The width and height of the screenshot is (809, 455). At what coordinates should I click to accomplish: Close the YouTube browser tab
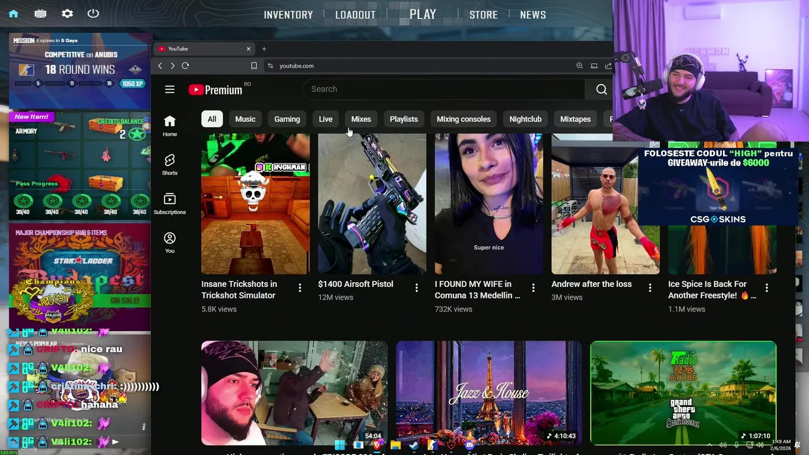coord(248,49)
